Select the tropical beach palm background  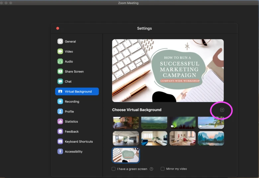[211, 123]
